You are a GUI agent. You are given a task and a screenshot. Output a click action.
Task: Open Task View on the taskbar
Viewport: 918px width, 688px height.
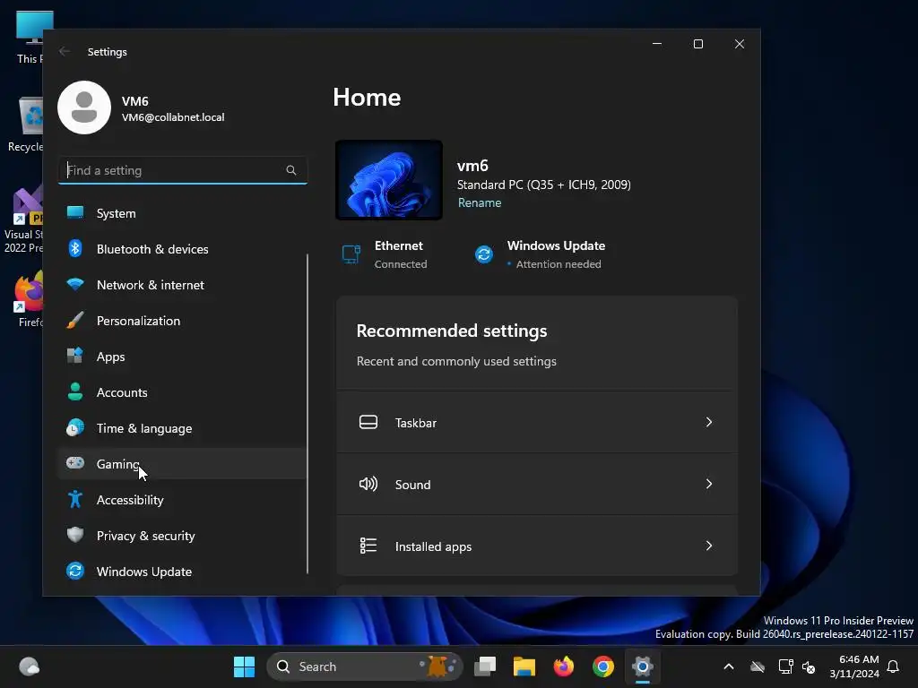click(x=485, y=666)
